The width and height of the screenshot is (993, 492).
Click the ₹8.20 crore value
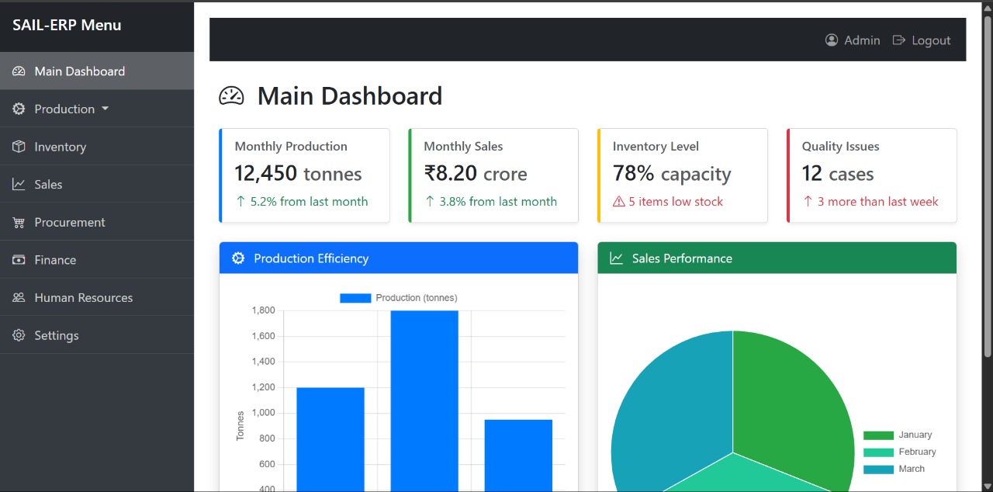[x=476, y=174]
